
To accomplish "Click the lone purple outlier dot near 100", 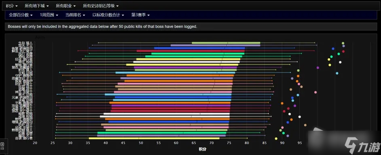I will (x=318, y=68).
